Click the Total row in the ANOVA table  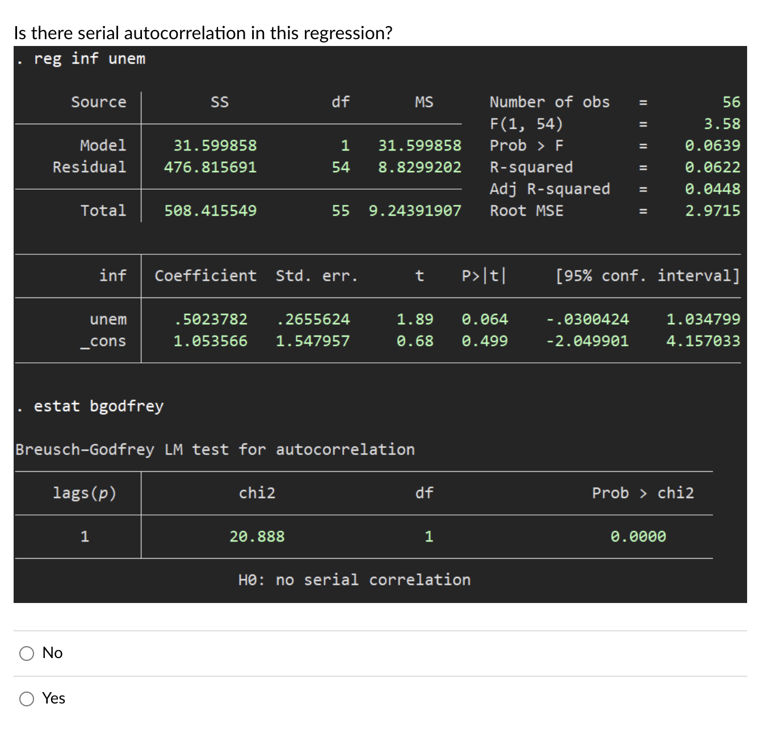[x=103, y=211]
